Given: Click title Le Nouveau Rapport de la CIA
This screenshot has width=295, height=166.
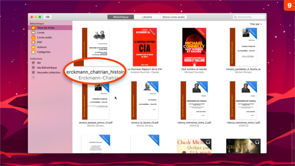Looking at the screenshot, I should (x=145, y=69).
